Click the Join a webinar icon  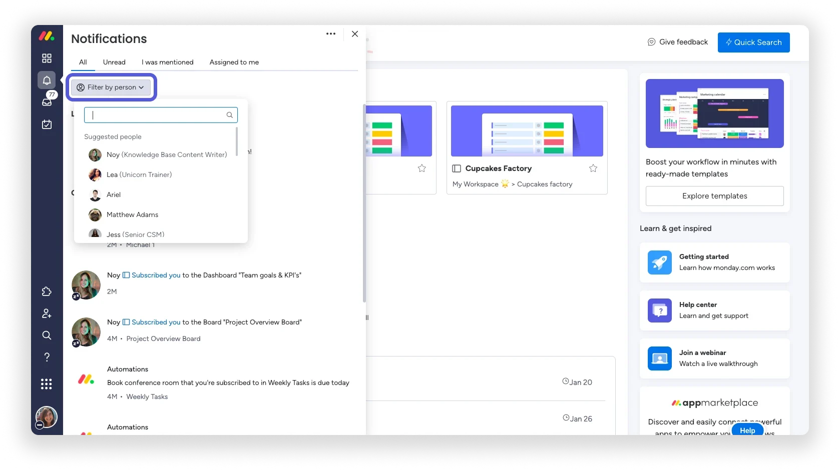[660, 358]
